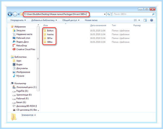Select Избранное in the navigation pane
The width and height of the screenshot is (163, 129).
point(20,27)
